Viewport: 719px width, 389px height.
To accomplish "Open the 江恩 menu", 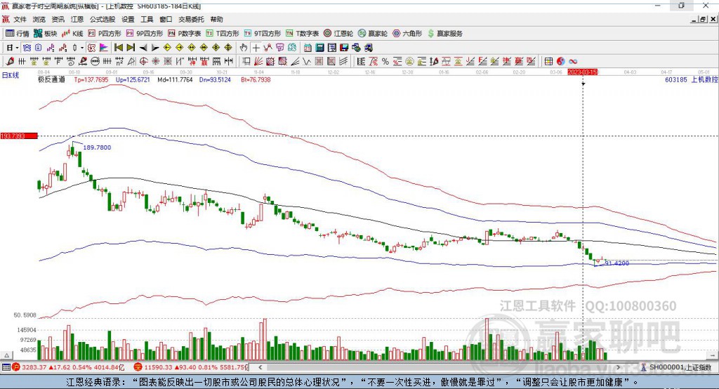I will click(77, 19).
